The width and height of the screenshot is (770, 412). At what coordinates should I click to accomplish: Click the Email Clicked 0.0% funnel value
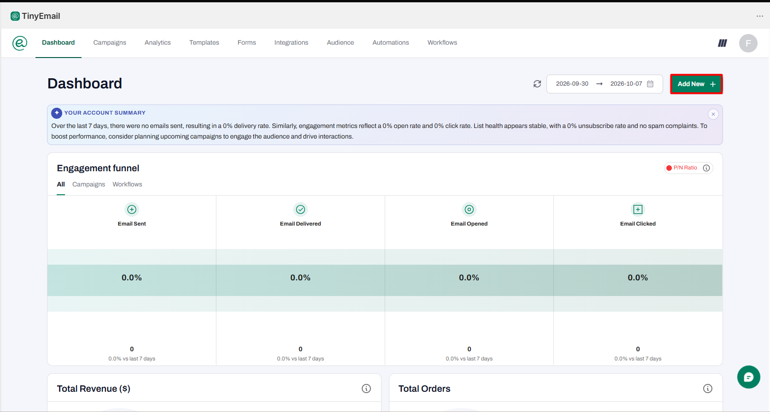[x=638, y=278]
